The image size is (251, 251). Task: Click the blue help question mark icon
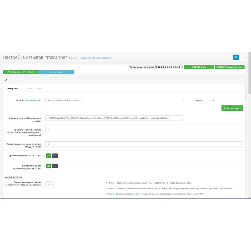coord(40,135)
